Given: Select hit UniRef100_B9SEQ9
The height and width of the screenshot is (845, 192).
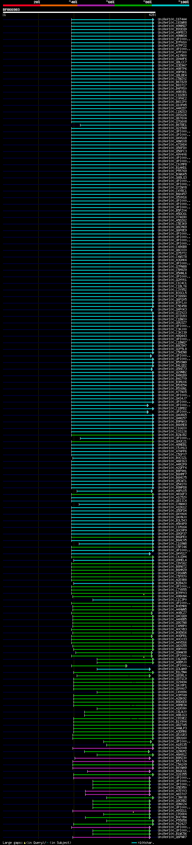Looking at the screenshot, I should coord(172,29).
